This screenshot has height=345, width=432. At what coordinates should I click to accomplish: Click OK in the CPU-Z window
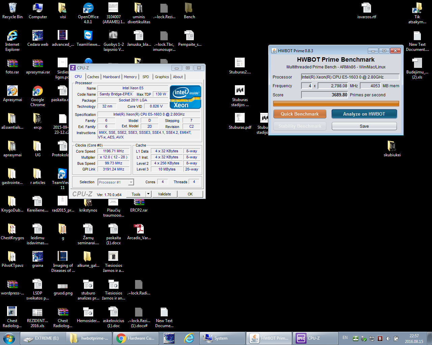(x=190, y=194)
